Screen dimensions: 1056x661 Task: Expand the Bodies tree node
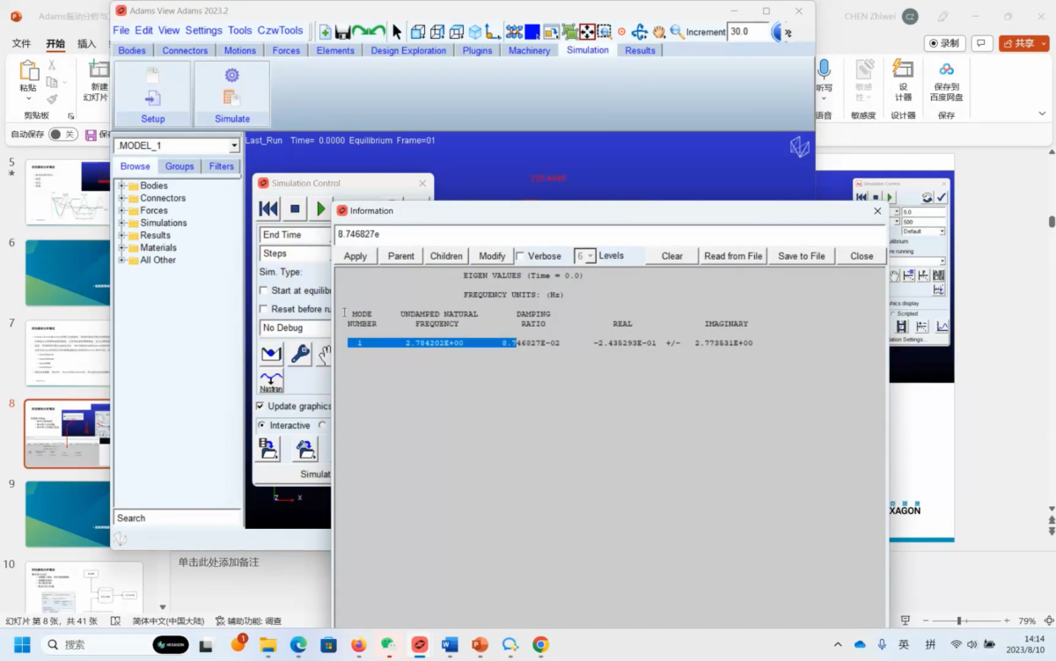coord(122,186)
